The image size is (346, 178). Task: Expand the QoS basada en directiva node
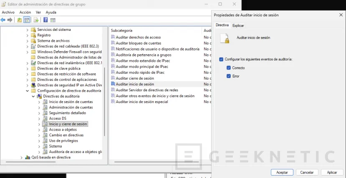pos(21,158)
